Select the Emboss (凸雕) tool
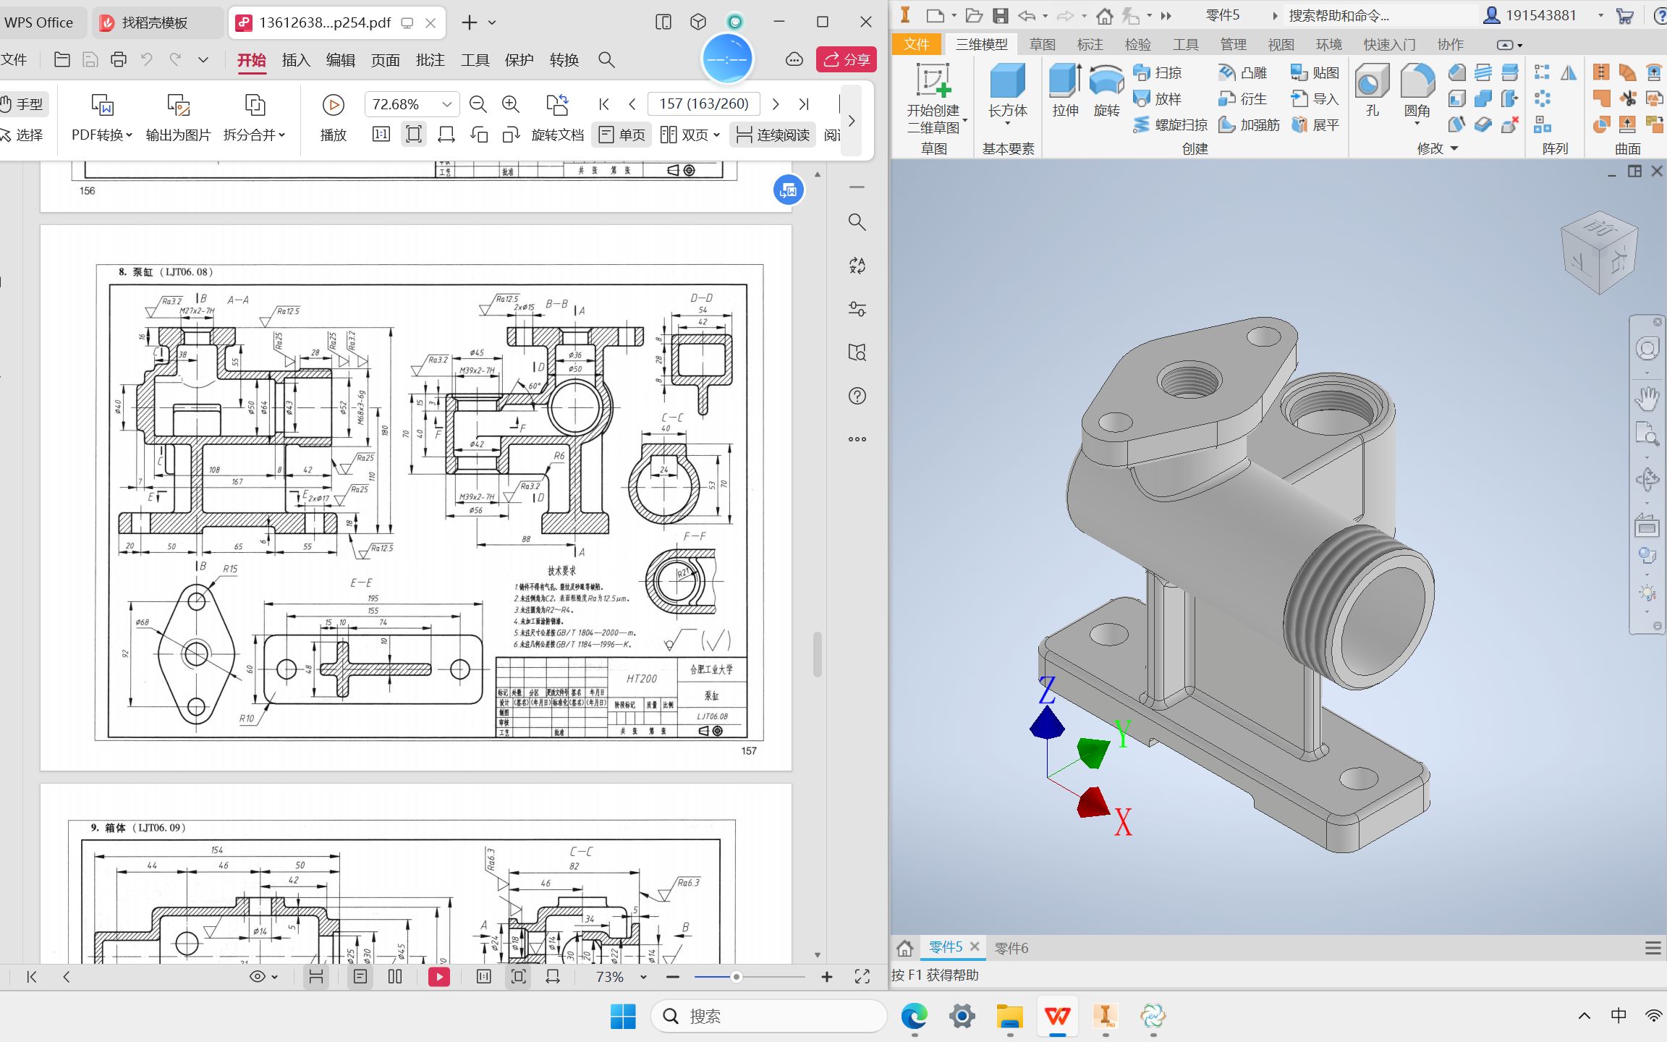Screen dimensions: 1667x1042 click(x=1243, y=72)
